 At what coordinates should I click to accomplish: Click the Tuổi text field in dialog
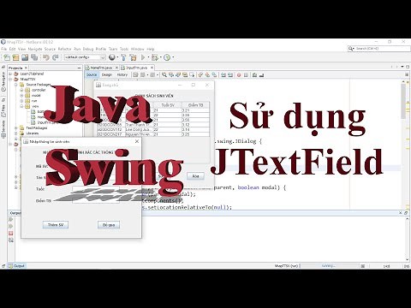[x=96, y=189]
